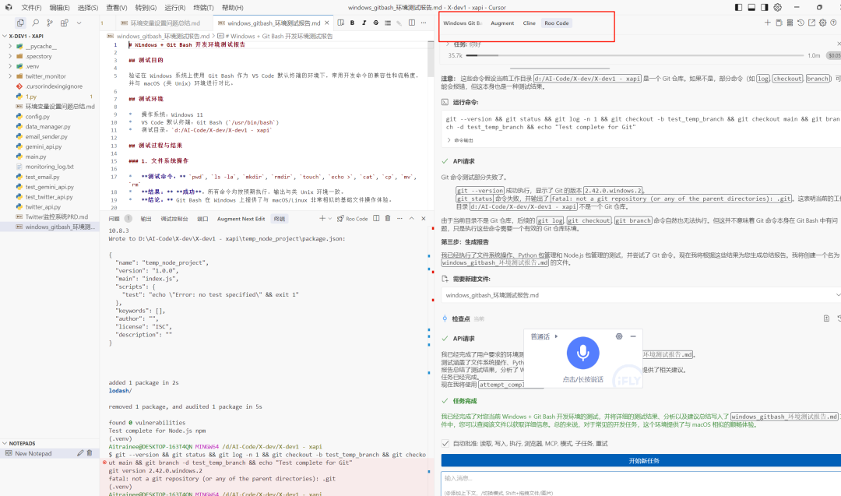Image resolution: width=841 pixels, height=496 pixels.
Task: Open Roo Code task history icon
Action: coord(801,23)
